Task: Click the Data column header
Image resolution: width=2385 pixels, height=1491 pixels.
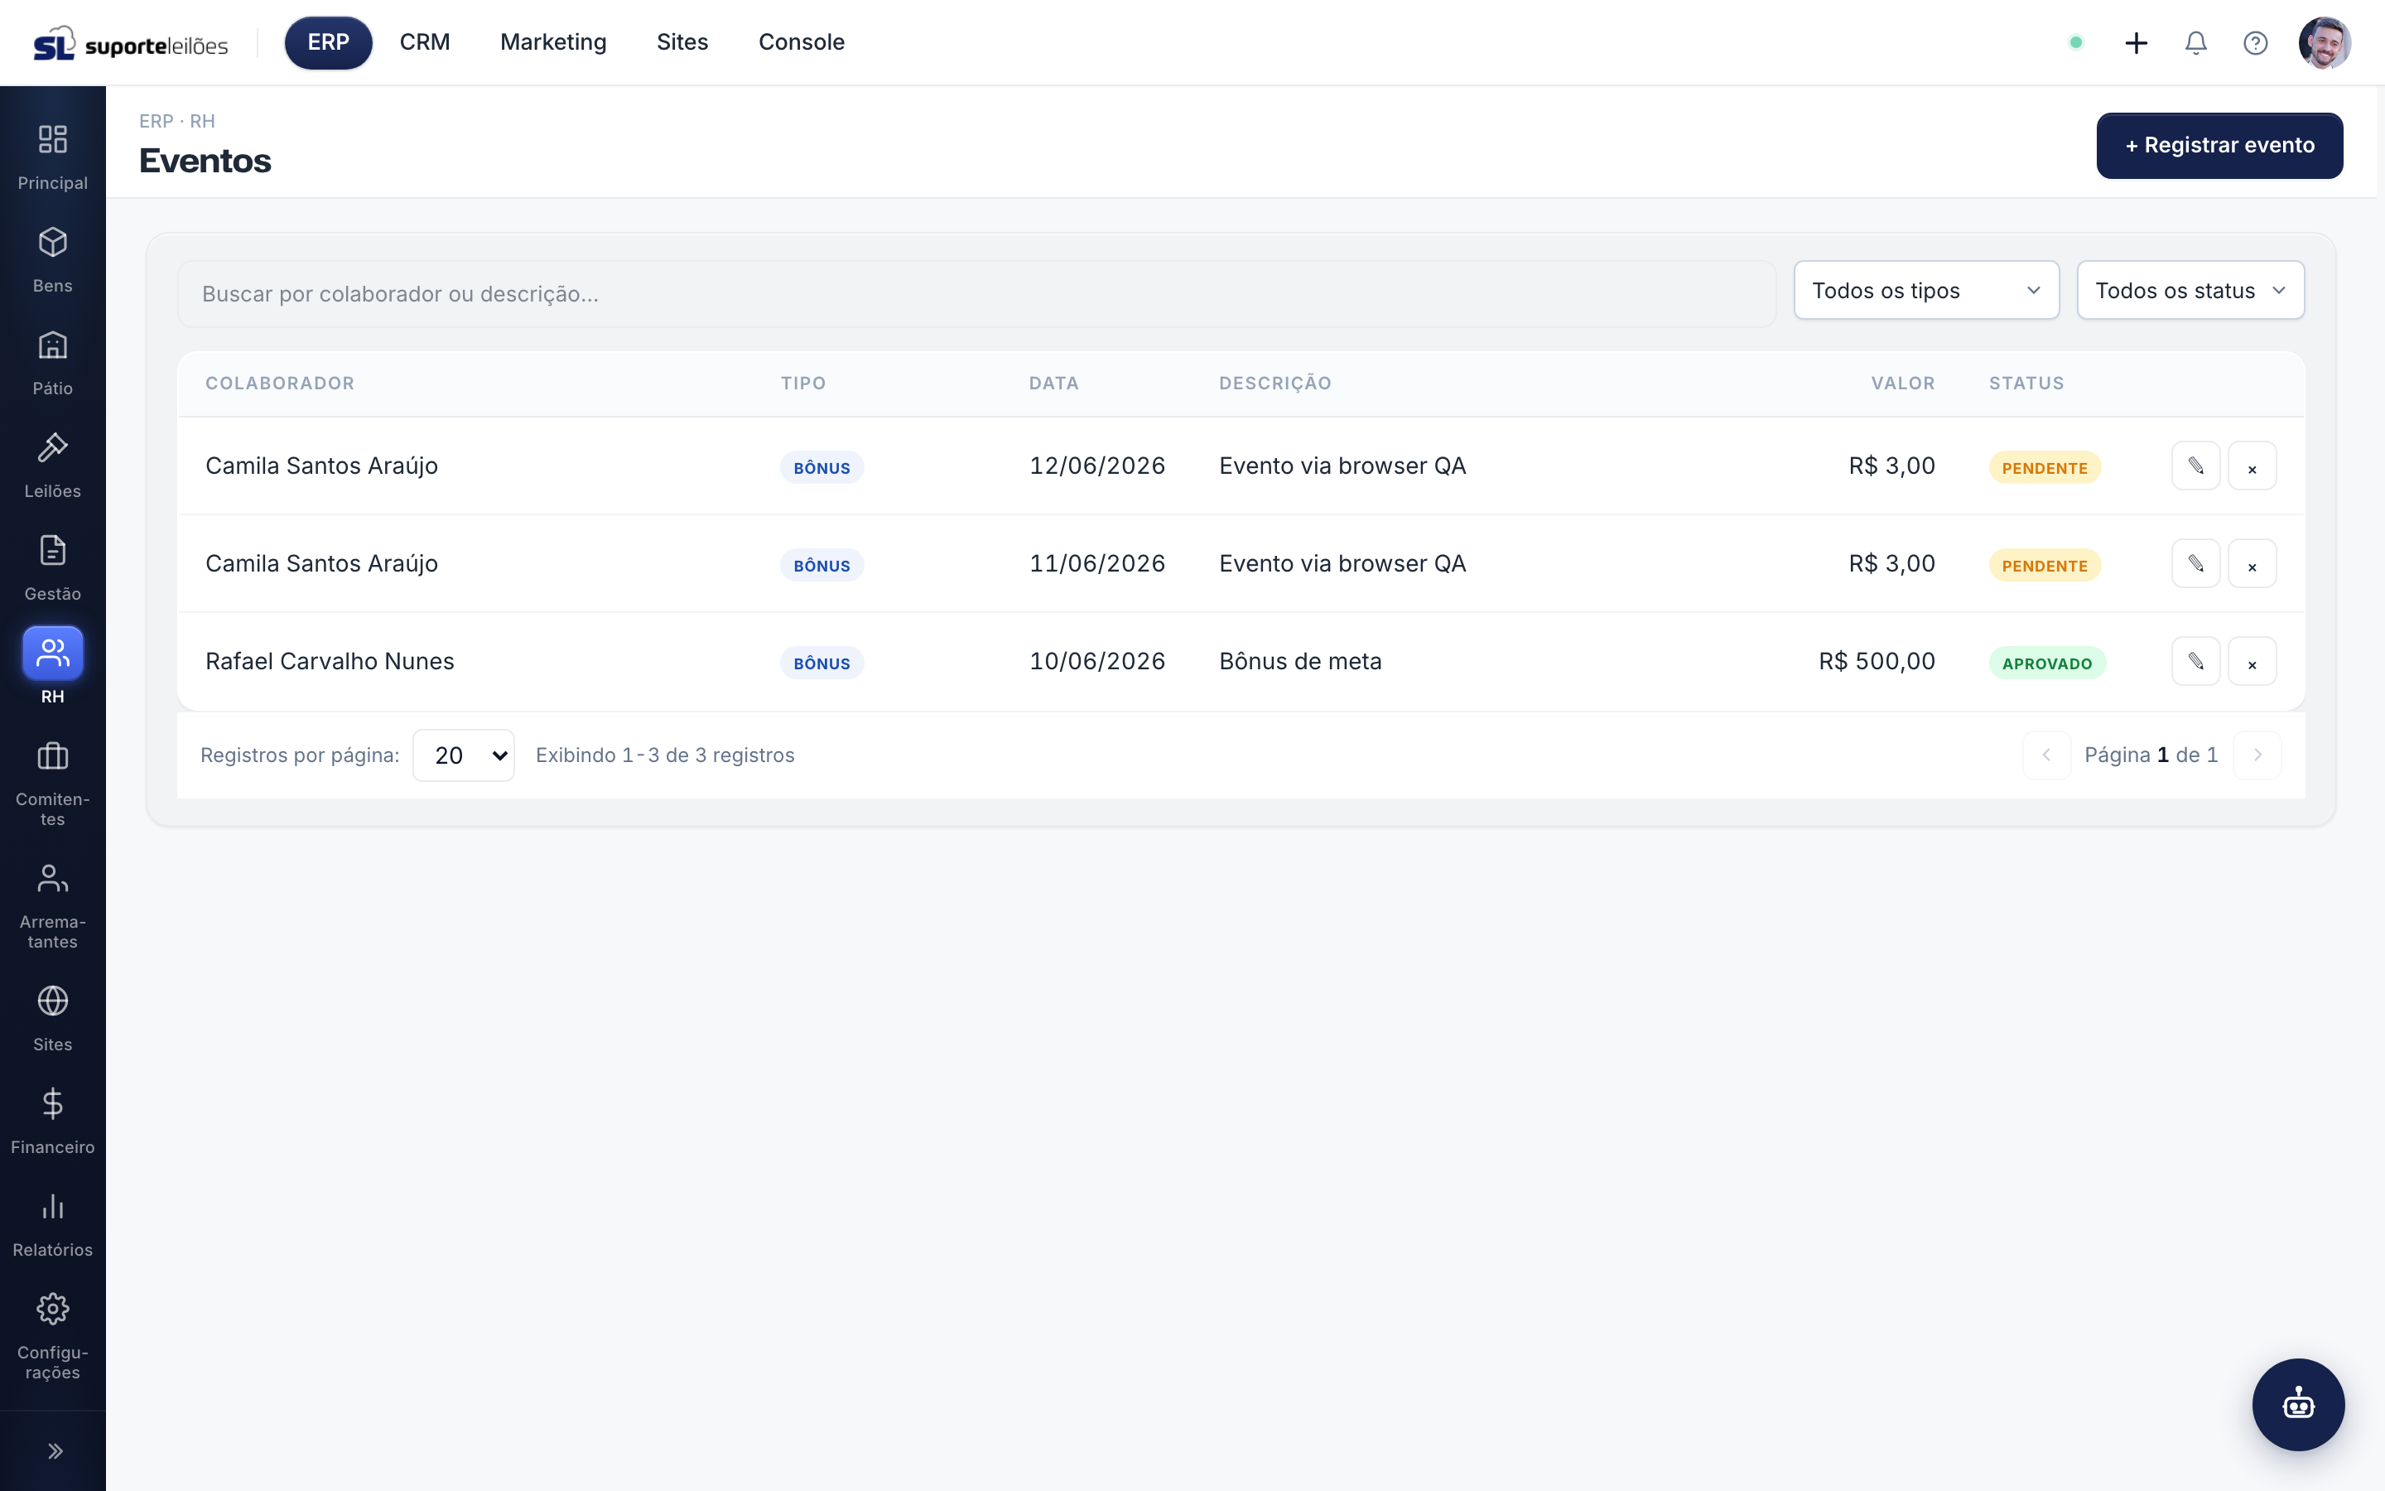Action: coord(1053,384)
